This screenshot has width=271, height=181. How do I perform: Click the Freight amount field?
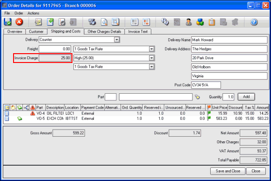[55, 49]
